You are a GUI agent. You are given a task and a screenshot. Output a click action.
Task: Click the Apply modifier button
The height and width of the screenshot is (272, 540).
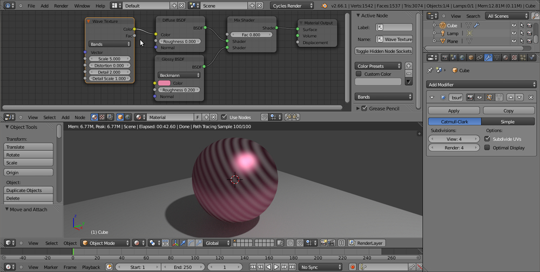(x=454, y=110)
